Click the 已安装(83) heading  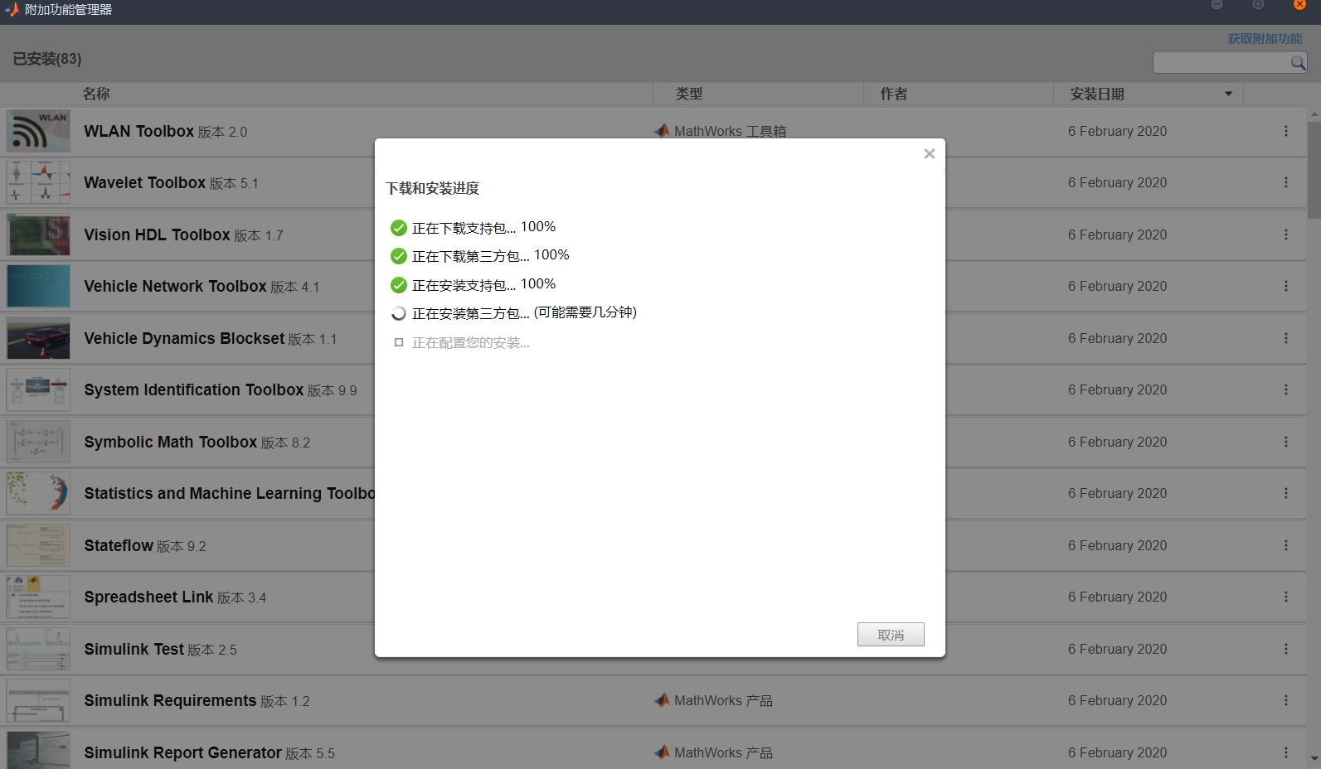47,59
